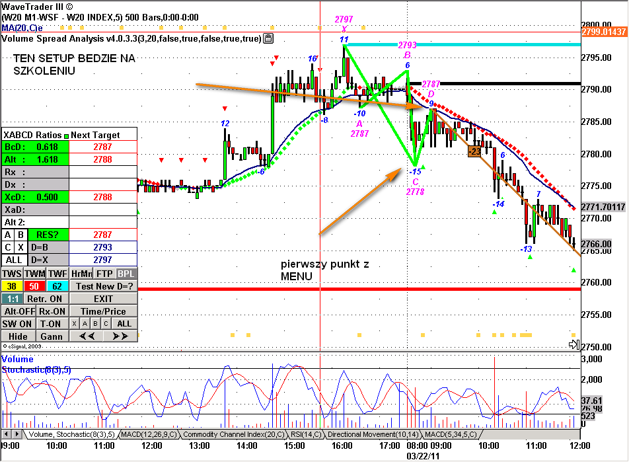
Task: Select the small A point button
Action: pyautogui.click(x=85, y=323)
